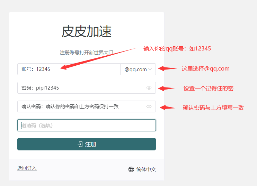Click the confirm password input field
The image size is (257, 186).
coord(87,106)
